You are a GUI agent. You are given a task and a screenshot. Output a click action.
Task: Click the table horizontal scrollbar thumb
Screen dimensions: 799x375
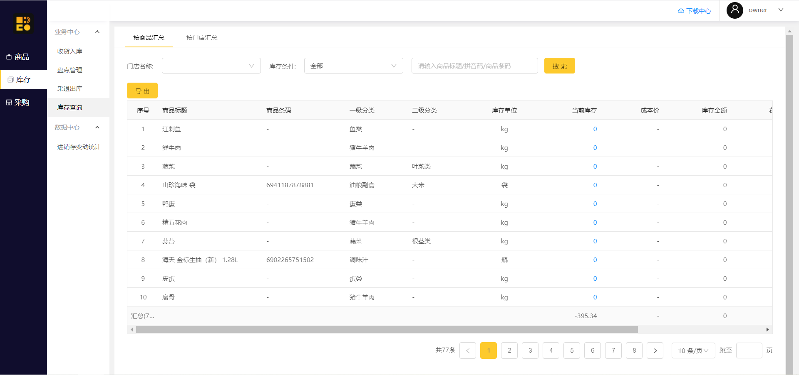(387, 329)
